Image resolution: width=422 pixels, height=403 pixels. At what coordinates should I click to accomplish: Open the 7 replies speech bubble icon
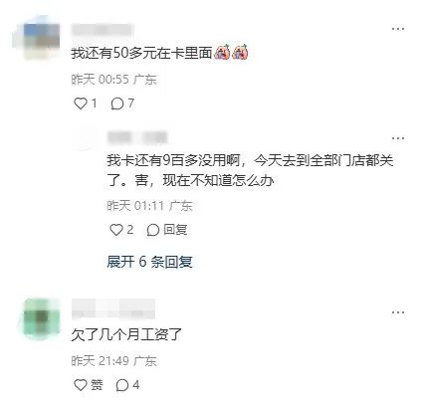pos(117,103)
